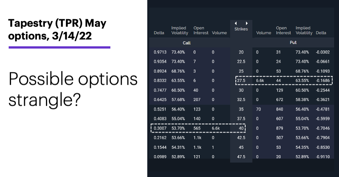Click put Implied Volatility column header
Image resolution: width=339 pixels, height=177 pixels.
304,31
